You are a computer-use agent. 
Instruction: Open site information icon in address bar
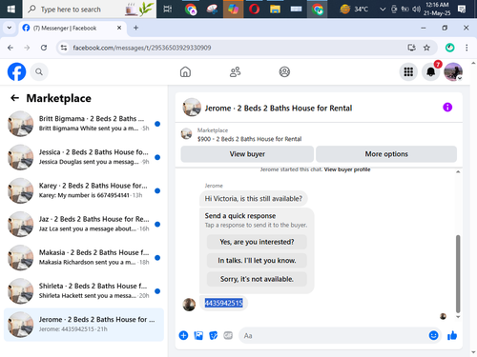coord(64,48)
